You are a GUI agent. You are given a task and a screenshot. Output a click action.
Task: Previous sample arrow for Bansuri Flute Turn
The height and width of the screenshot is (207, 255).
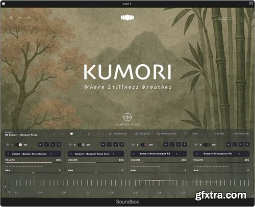coord(71,154)
